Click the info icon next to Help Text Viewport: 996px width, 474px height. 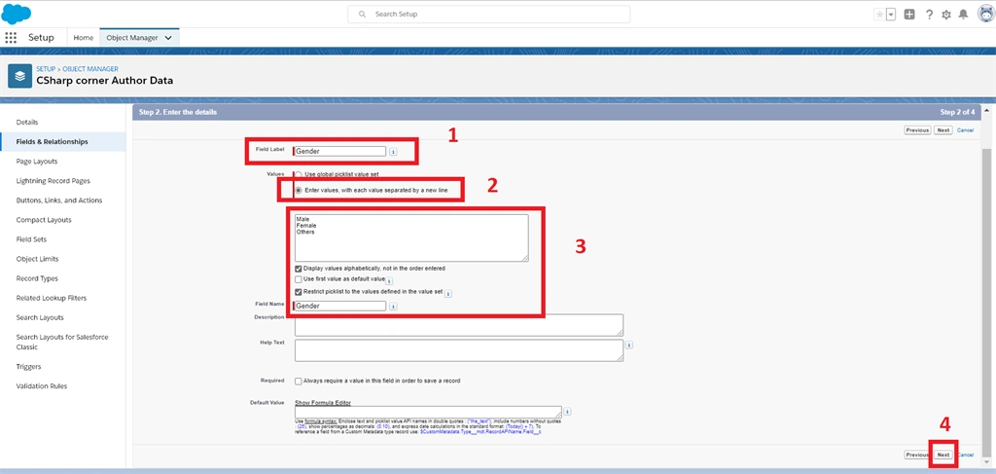pos(629,345)
